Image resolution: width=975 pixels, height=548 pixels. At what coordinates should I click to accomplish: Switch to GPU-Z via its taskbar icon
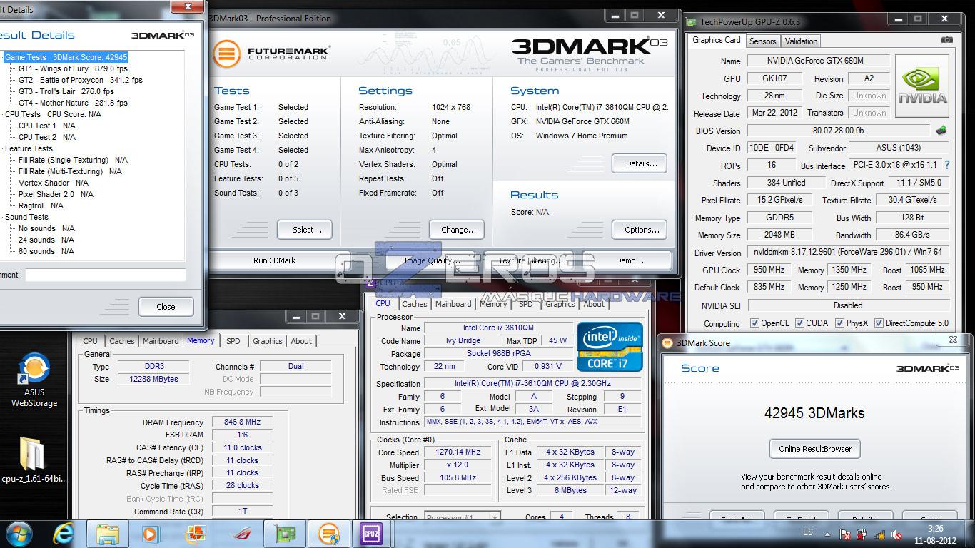[x=285, y=534]
